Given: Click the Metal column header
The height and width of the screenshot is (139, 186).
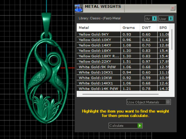Looking at the screenshot, I should [x=98, y=27].
